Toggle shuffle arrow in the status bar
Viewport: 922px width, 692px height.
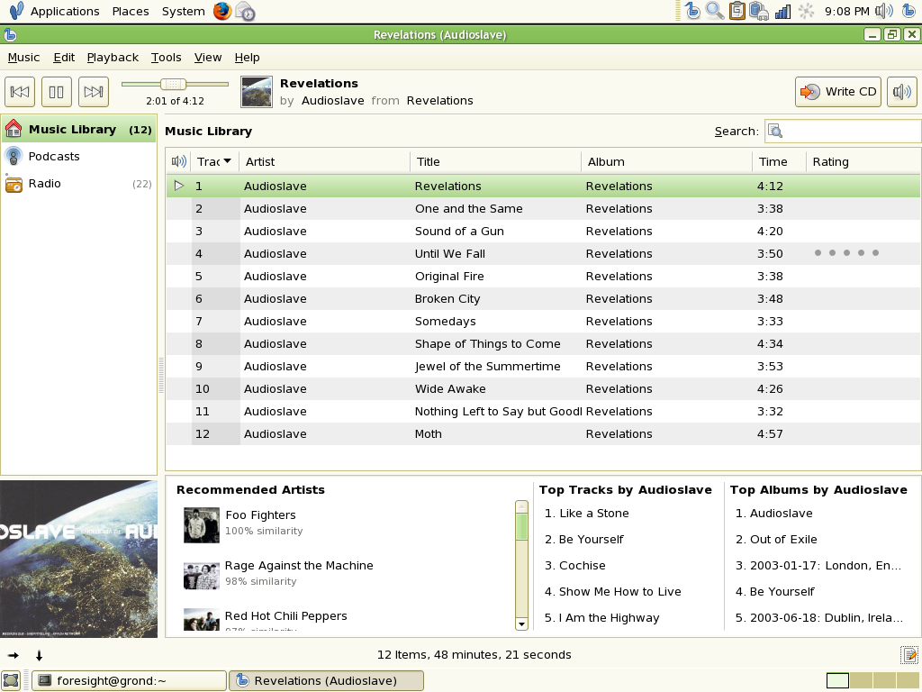pyautogui.click(x=13, y=655)
